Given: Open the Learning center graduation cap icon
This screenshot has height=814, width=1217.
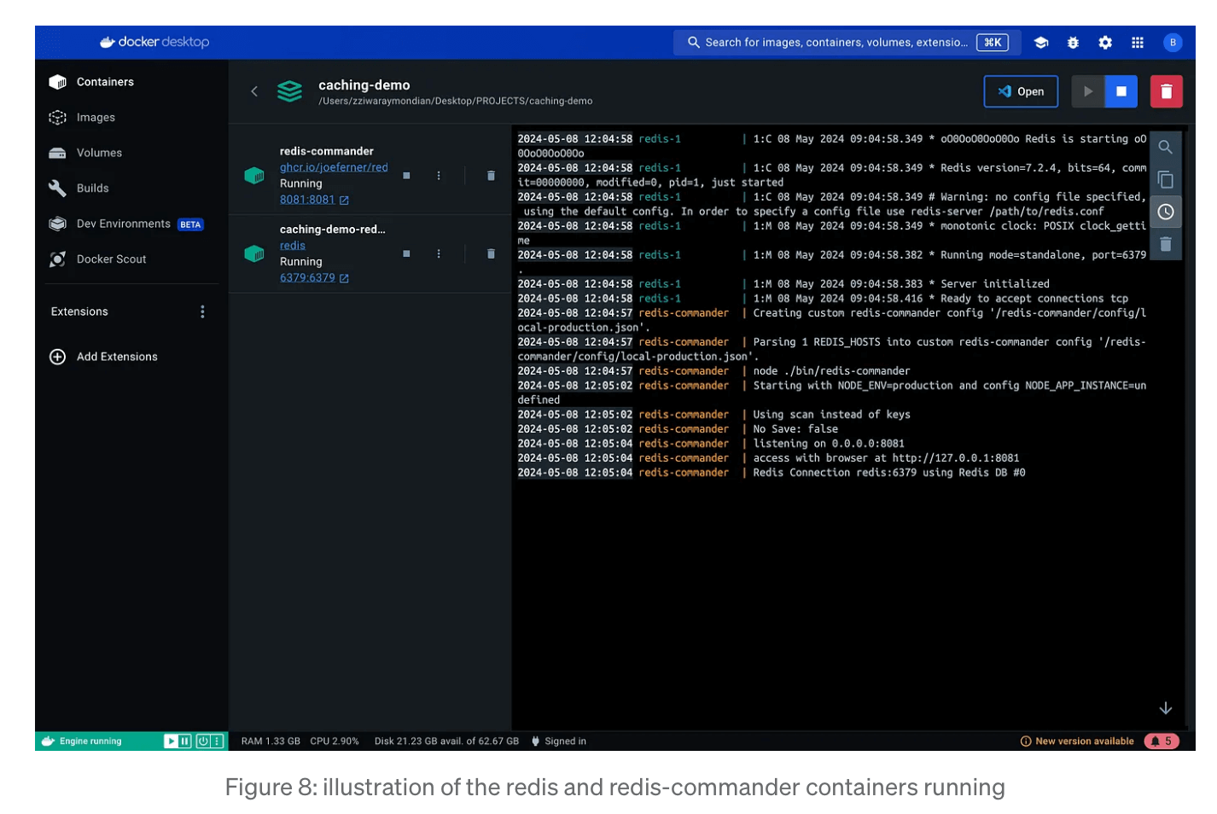Looking at the screenshot, I should (x=1041, y=43).
